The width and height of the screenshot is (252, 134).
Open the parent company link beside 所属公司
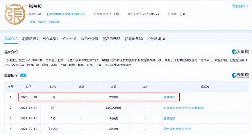click(66, 14)
